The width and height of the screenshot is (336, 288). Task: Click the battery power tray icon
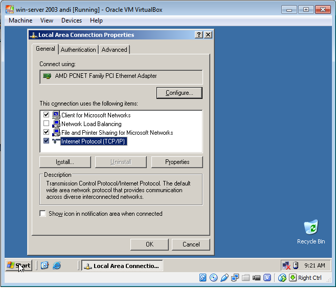(296, 265)
